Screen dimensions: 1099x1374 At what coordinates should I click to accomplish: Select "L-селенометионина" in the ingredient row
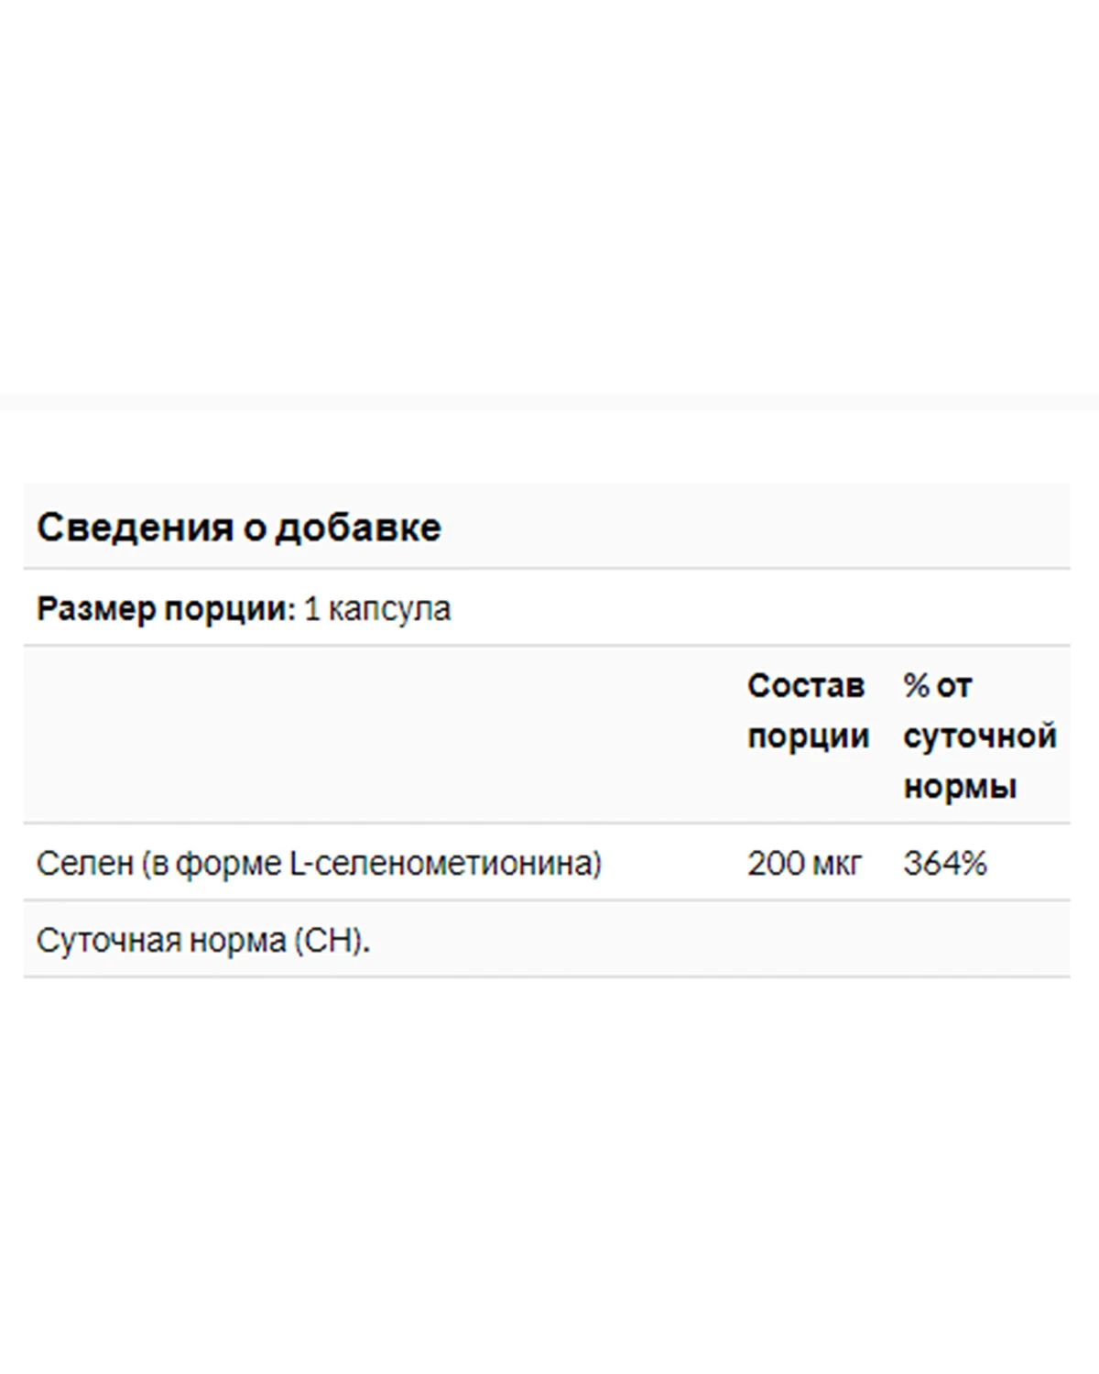(x=445, y=864)
